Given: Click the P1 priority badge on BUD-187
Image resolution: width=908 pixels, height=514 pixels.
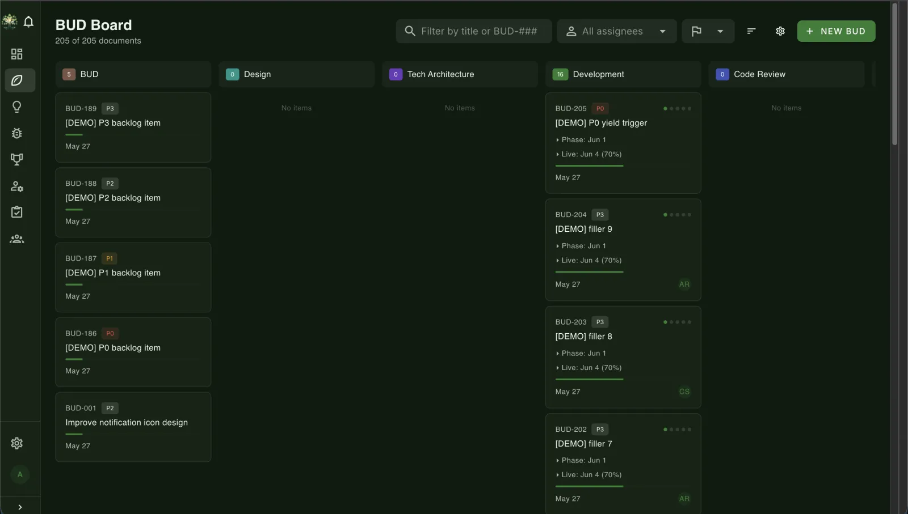Looking at the screenshot, I should 110,258.
